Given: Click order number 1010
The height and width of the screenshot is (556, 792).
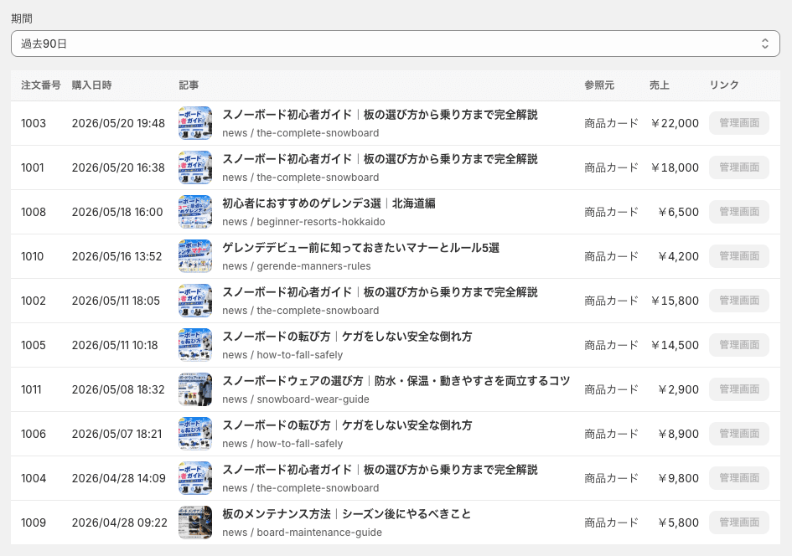Looking at the screenshot, I should point(33,256).
